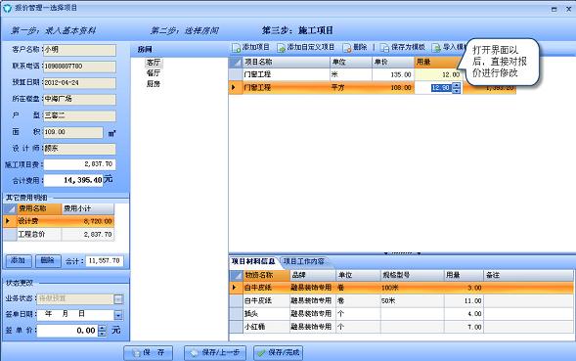Select the 白牛皮纸 row with 50米 spec

click(401, 300)
